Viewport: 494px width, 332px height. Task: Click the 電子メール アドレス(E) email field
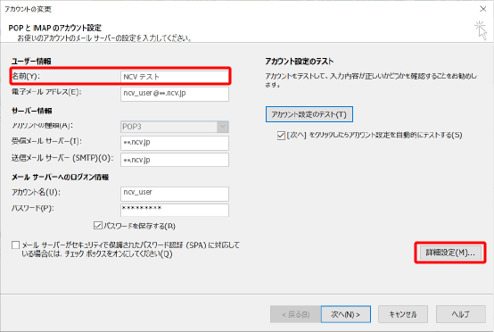click(x=175, y=94)
